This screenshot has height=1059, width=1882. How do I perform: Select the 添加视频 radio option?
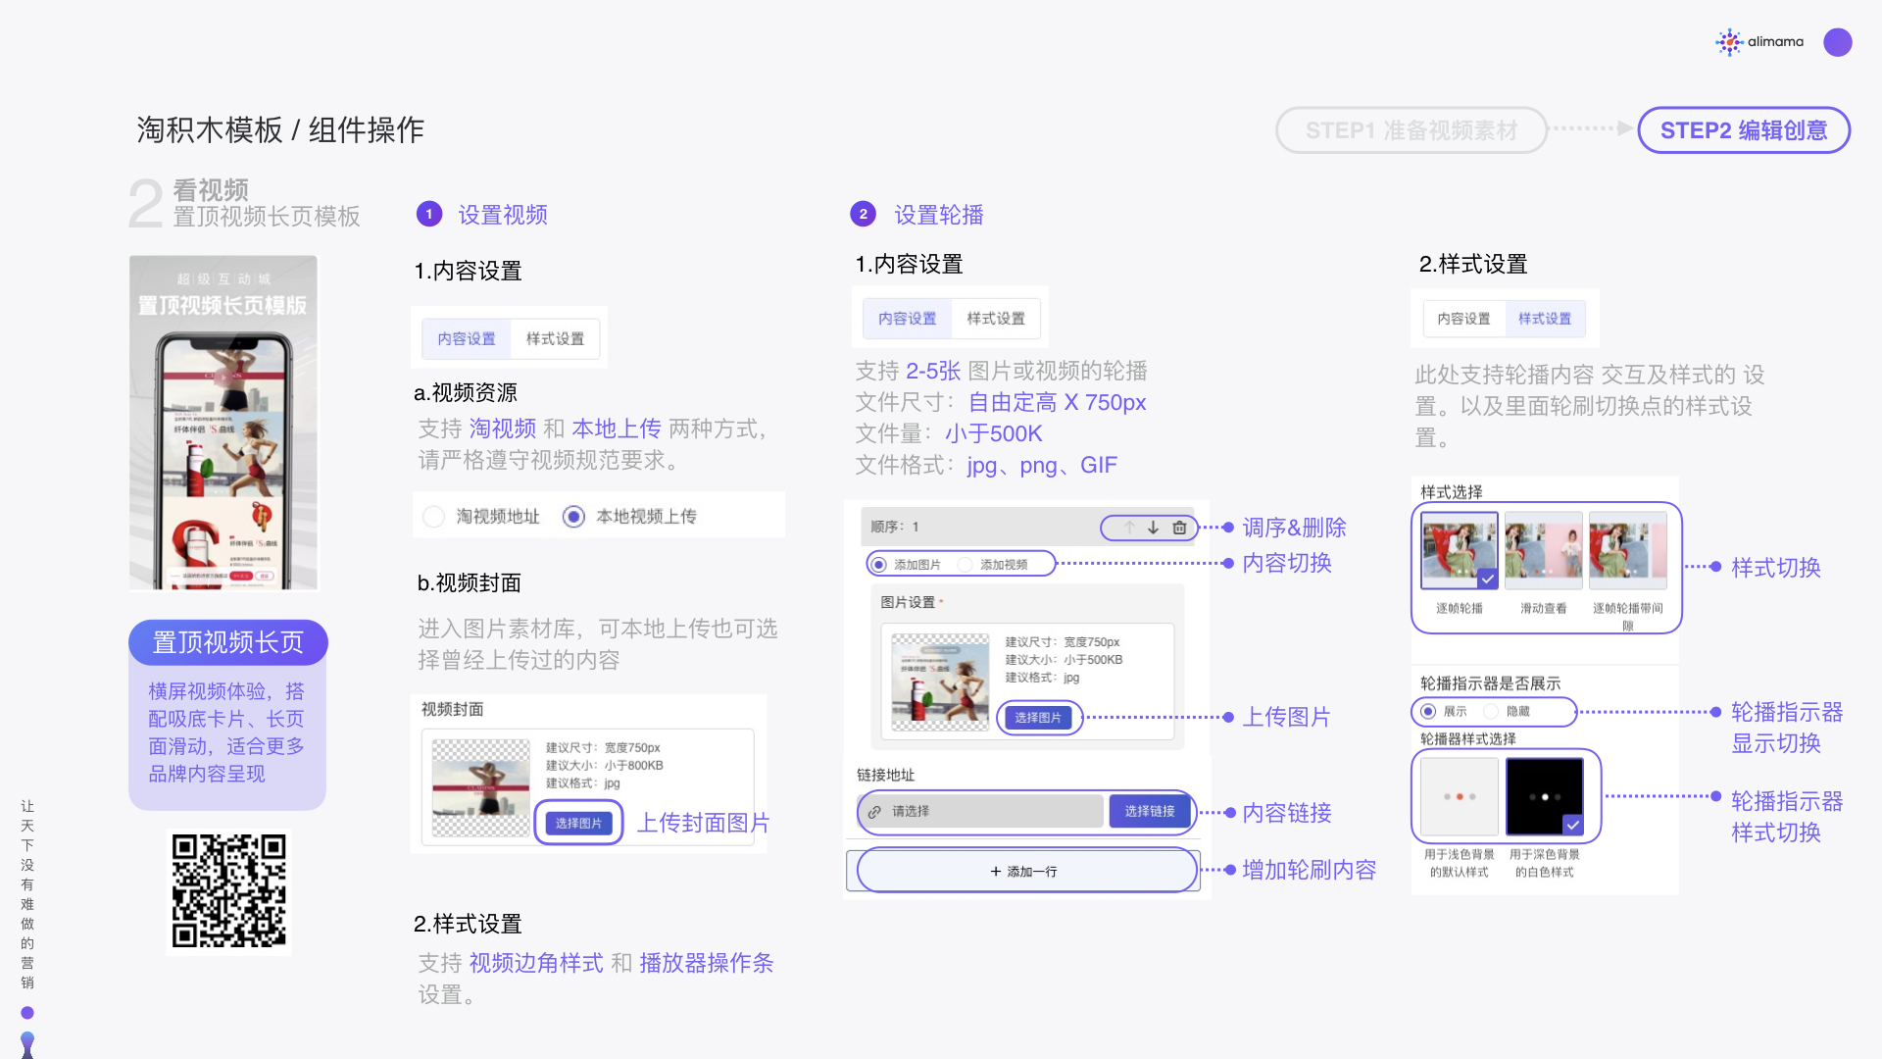click(x=966, y=565)
